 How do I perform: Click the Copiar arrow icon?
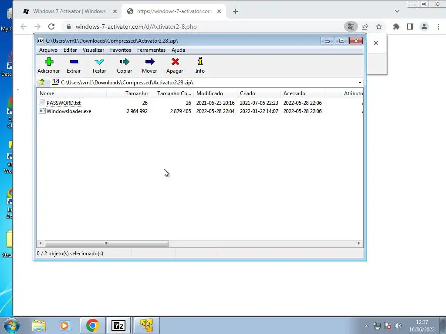click(124, 62)
